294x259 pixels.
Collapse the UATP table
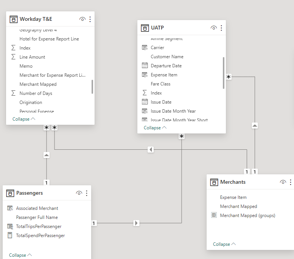pyautogui.click(x=155, y=128)
